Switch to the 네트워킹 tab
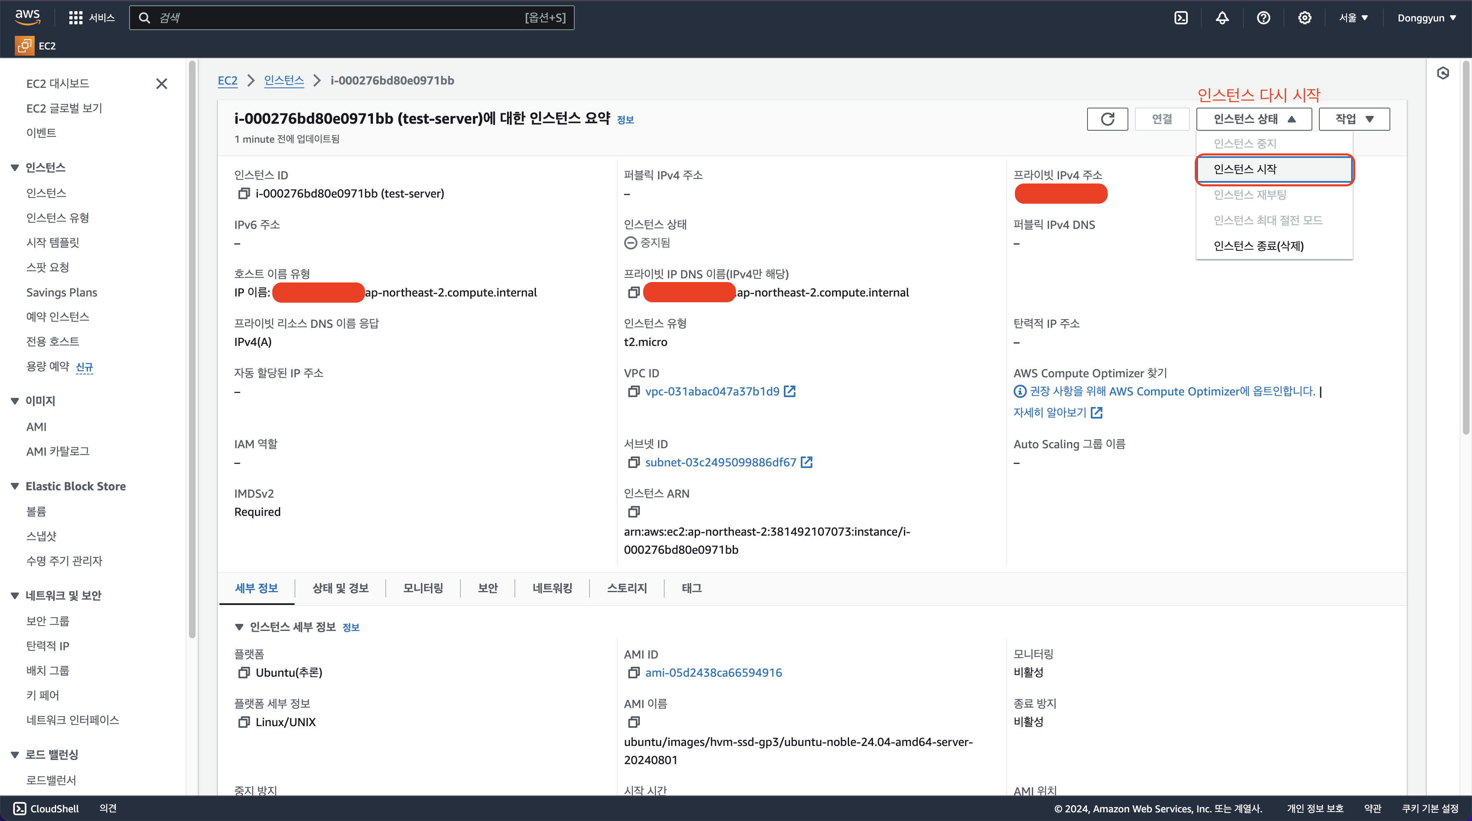This screenshot has width=1472, height=821. [x=552, y=588]
